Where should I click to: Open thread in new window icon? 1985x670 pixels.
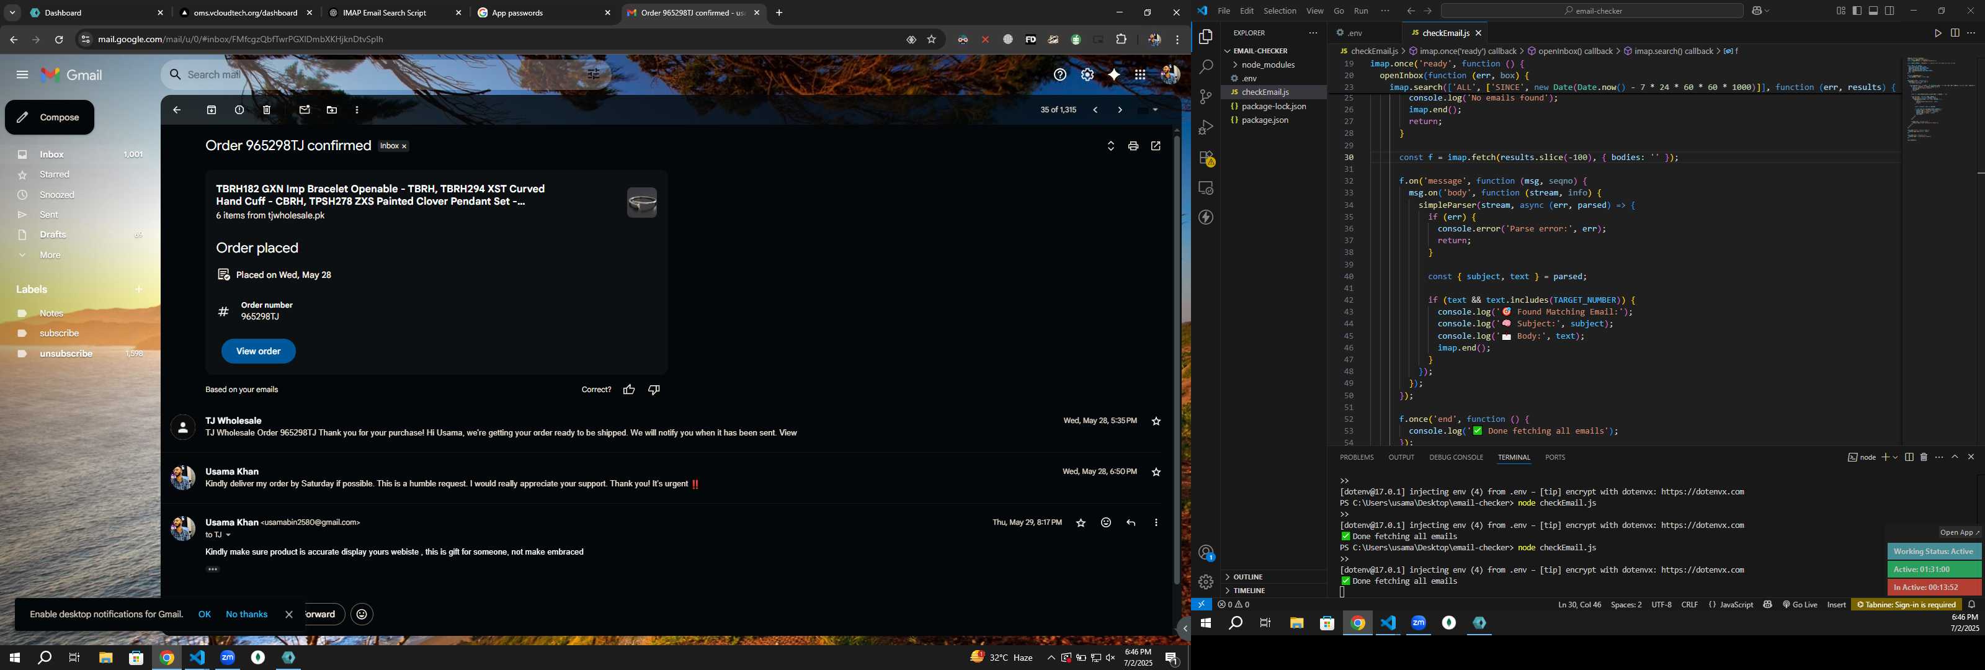point(1156,146)
